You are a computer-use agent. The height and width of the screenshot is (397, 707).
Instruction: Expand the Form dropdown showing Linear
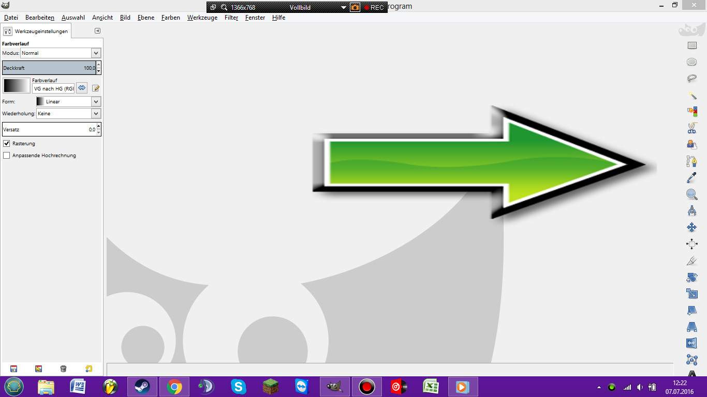coord(96,101)
